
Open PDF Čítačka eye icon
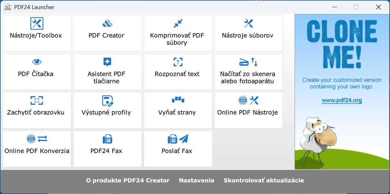[x=37, y=62]
